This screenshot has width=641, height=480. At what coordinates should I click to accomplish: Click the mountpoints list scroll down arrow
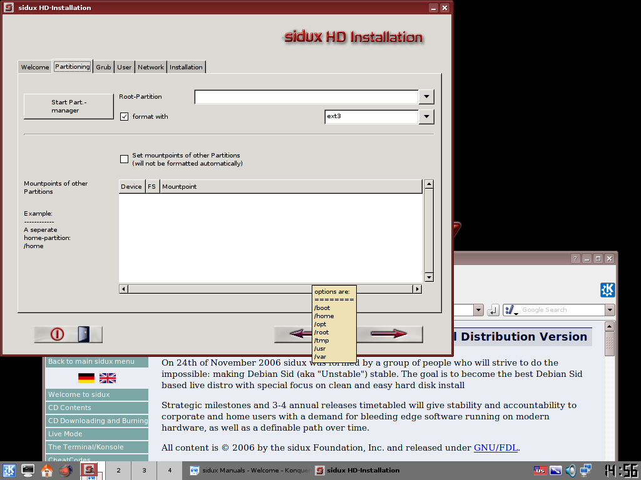(x=429, y=277)
